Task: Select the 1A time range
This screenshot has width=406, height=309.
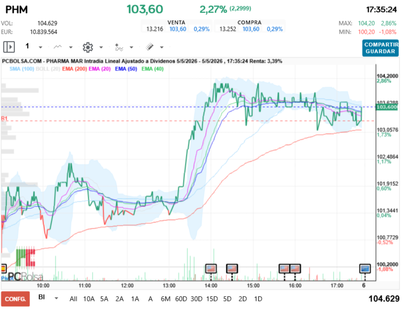Action: click(135, 299)
